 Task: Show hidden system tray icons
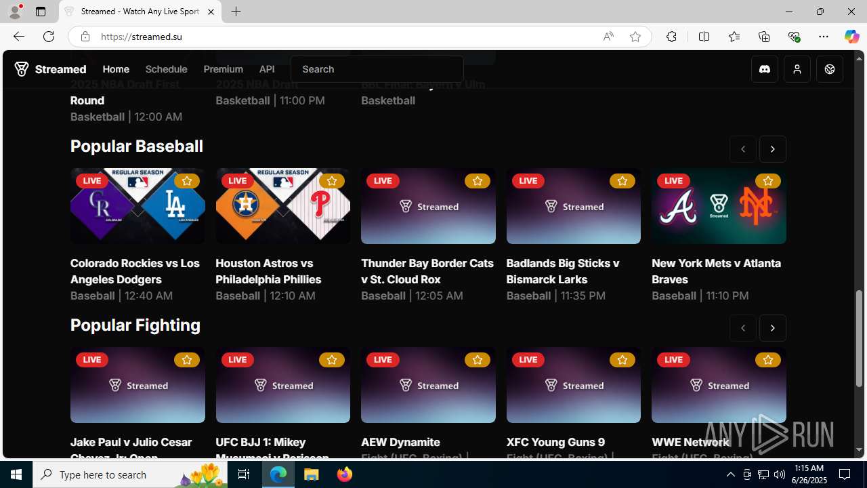(730, 474)
